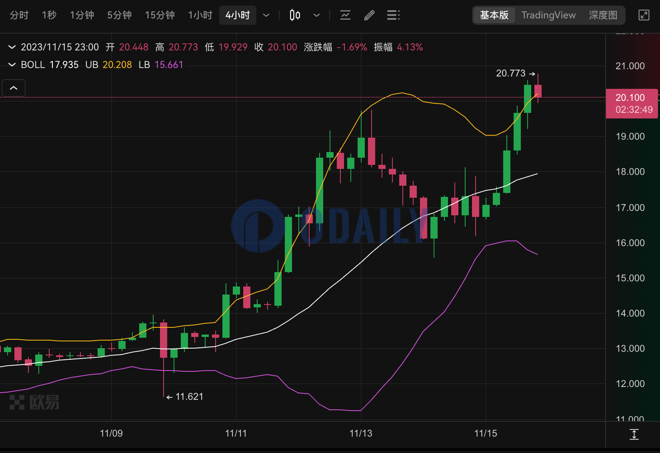Click the open price 20.448
The height and width of the screenshot is (453, 660).
[134, 47]
